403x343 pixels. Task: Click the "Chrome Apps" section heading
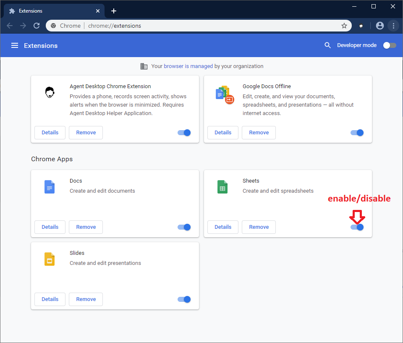(52, 159)
